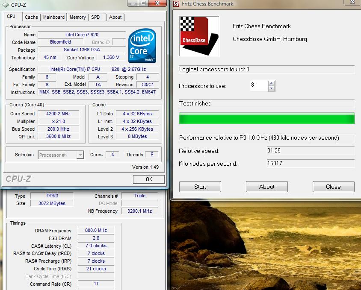Viewport: 361px width, 290px height.
Task: Click the Package value Socket 1366 LGA
Action: pyautogui.click(x=82, y=50)
